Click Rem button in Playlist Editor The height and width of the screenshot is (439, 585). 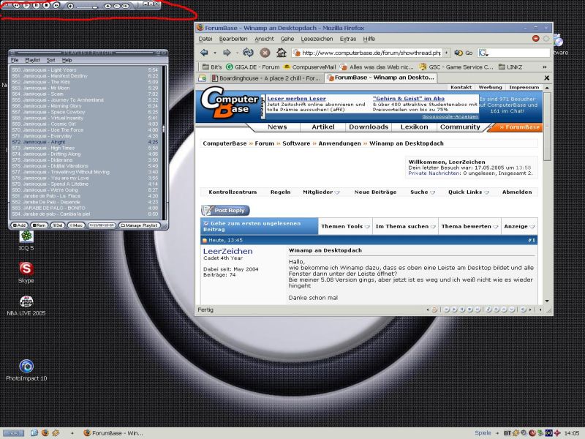[39, 225]
